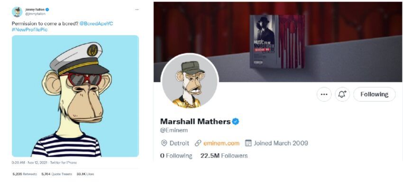Open the sailor bored ape tweet image

coord(75,96)
